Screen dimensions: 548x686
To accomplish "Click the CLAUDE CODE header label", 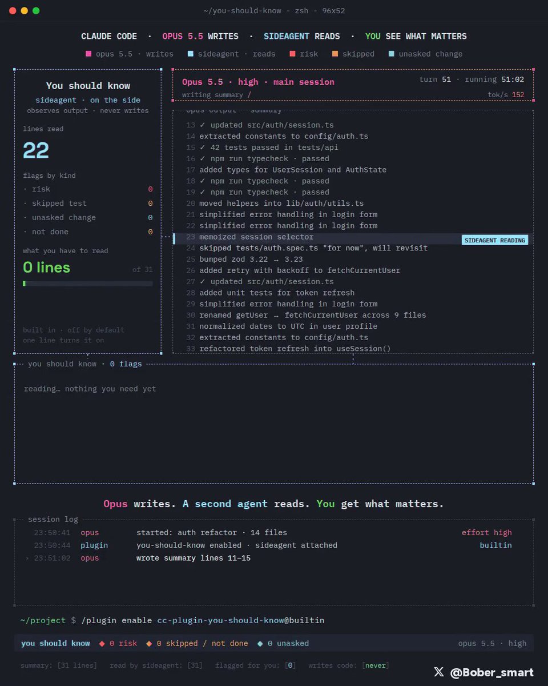I will tap(109, 37).
